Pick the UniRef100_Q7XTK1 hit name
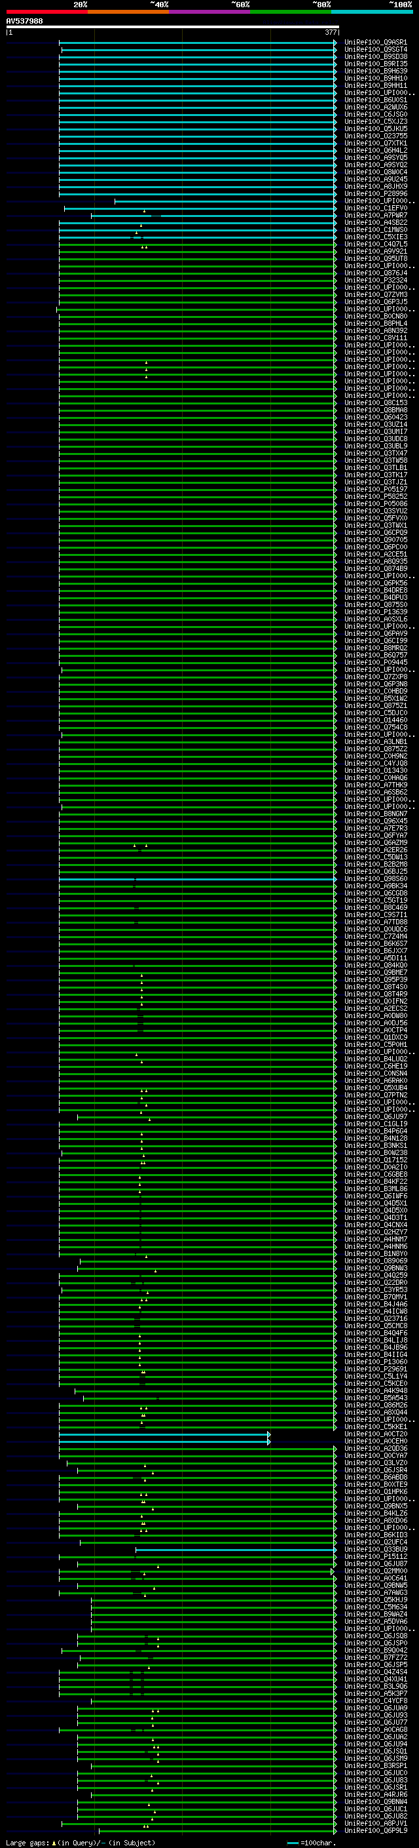The height and width of the screenshot is (1848, 419). coord(376,143)
